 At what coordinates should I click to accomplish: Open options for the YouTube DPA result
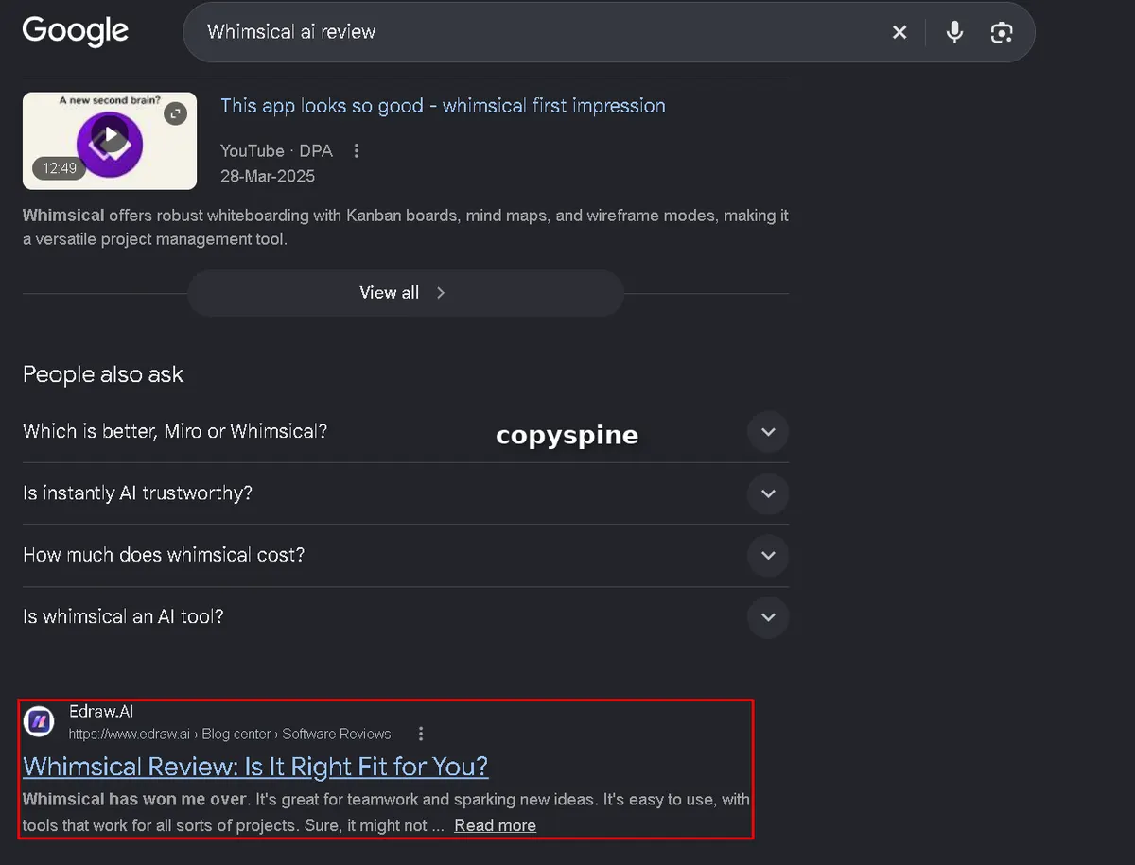(x=357, y=151)
